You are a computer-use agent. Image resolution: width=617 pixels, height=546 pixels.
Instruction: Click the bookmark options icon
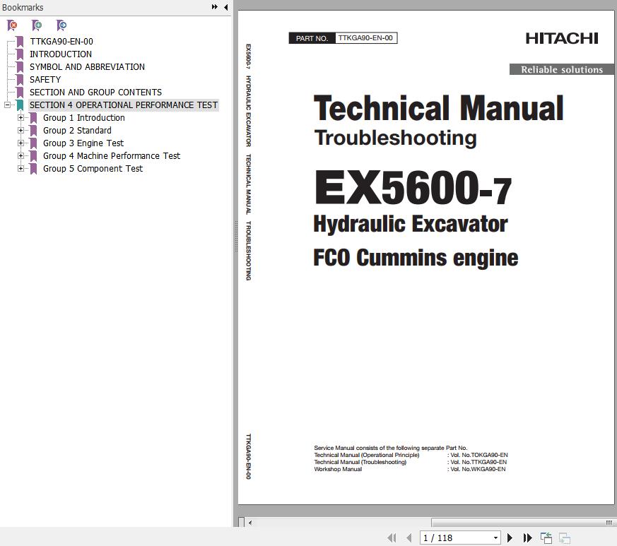point(61,25)
